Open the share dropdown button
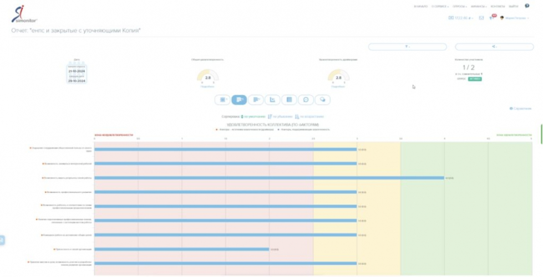Image resolution: width=543 pixels, height=277 pixels. tap(494, 47)
